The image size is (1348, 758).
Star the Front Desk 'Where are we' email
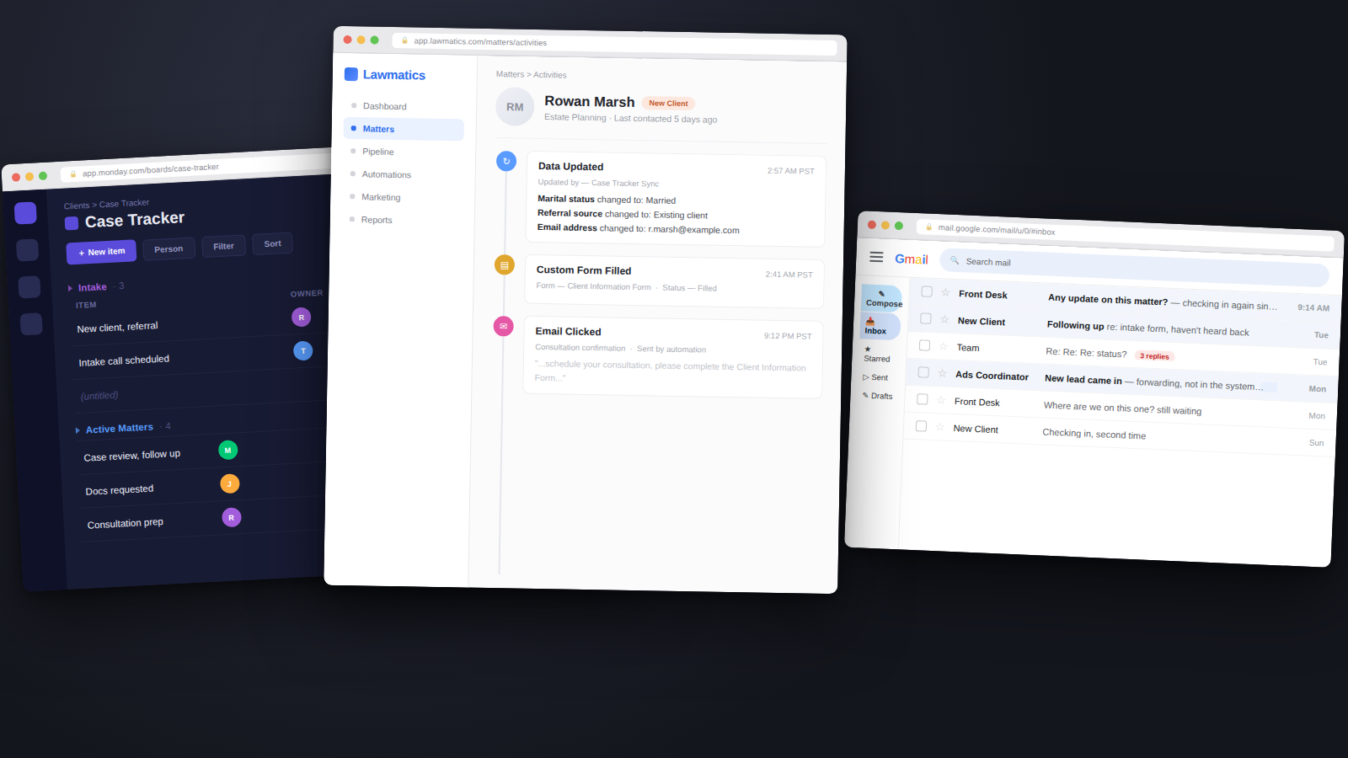[941, 400]
